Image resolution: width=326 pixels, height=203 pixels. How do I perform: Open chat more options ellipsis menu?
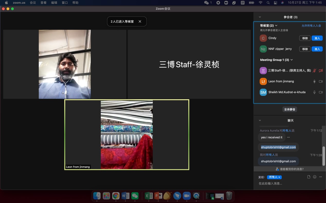coord(321,177)
